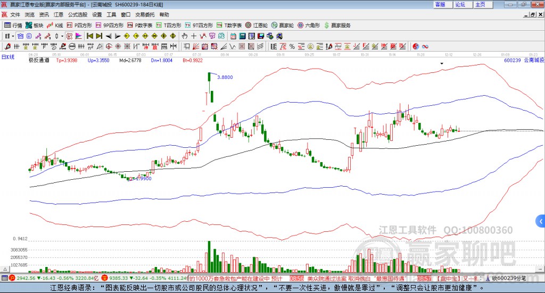The image size is (545, 293).
Task: Open the 江恩轮 Gann wheel
Action: [257, 26]
